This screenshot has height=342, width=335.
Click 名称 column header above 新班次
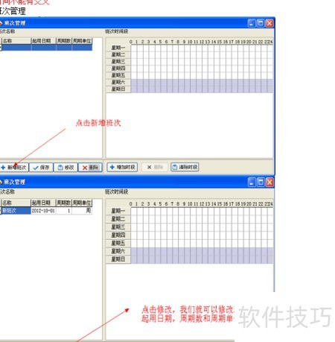(16, 203)
